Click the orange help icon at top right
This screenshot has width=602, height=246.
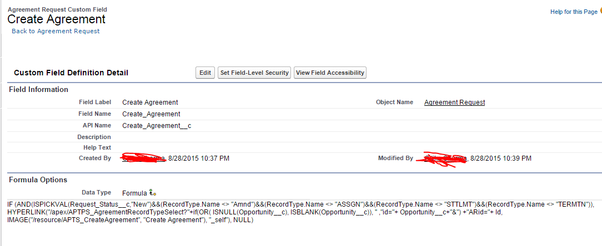pyautogui.click(x=600, y=11)
